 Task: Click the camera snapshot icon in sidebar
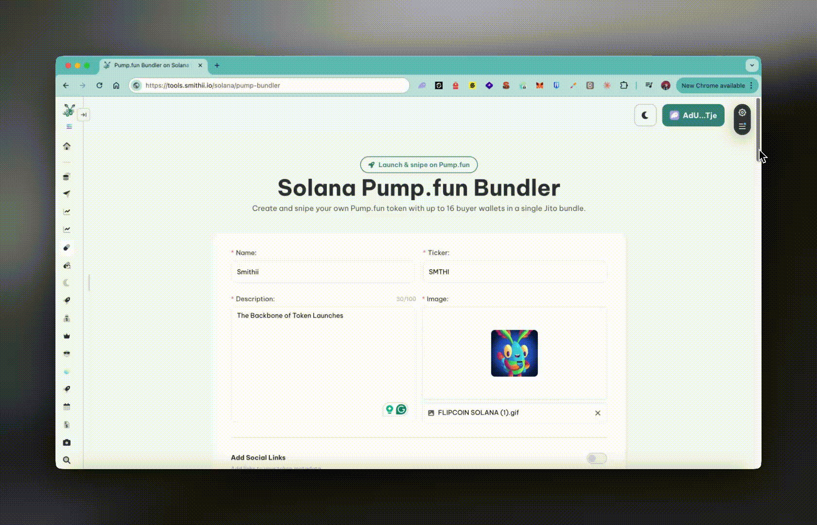click(x=67, y=442)
